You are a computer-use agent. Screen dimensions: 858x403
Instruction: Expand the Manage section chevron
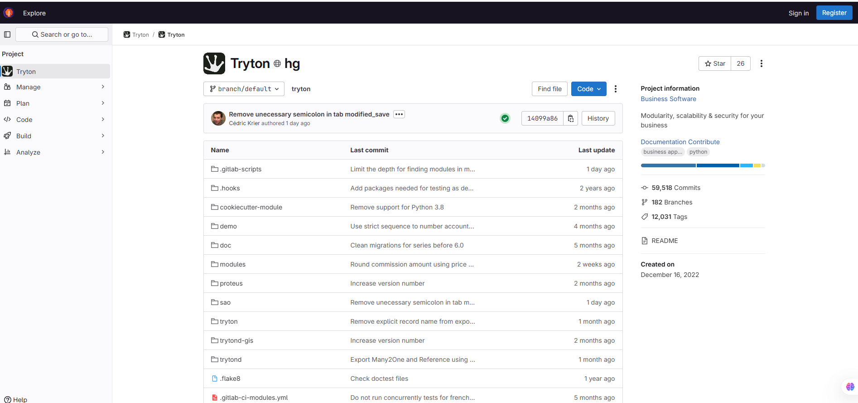click(x=103, y=87)
